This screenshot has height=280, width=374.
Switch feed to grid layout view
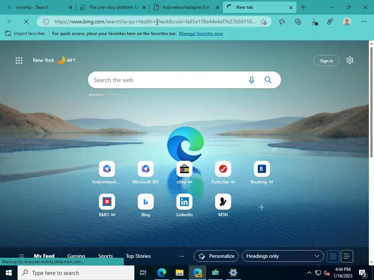333,256
